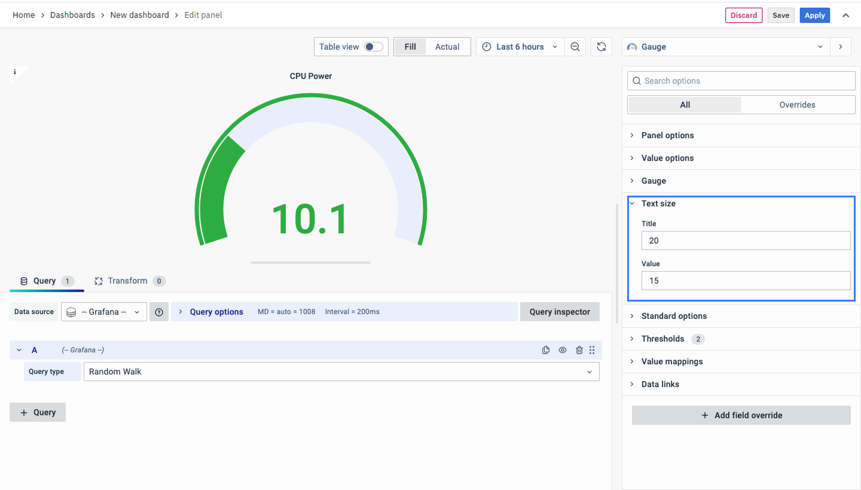The height and width of the screenshot is (490, 861).
Task: Duplicate query A with the copy icon
Action: tap(545, 350)
